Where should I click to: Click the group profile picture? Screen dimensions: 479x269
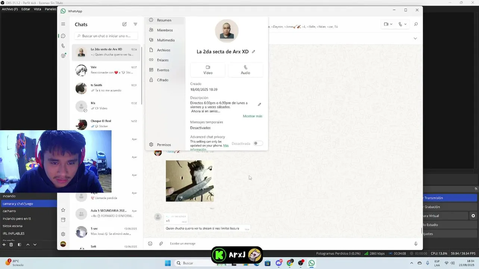click(227, 31)
